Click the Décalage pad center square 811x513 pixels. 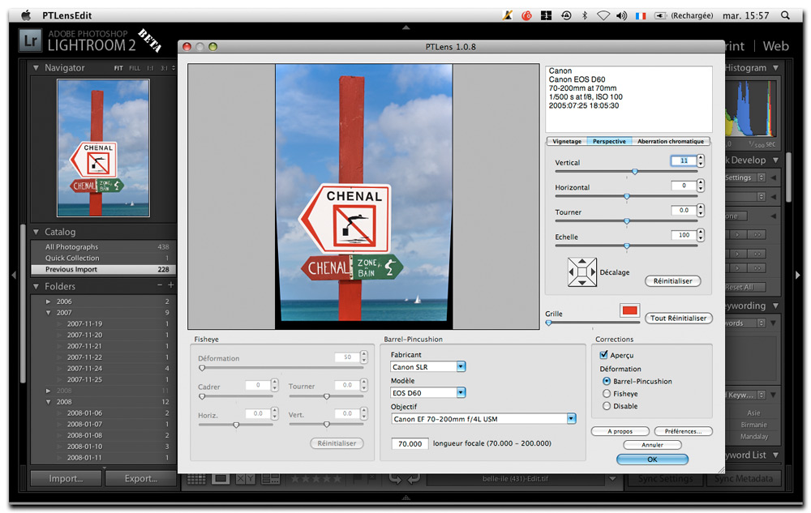581,271
